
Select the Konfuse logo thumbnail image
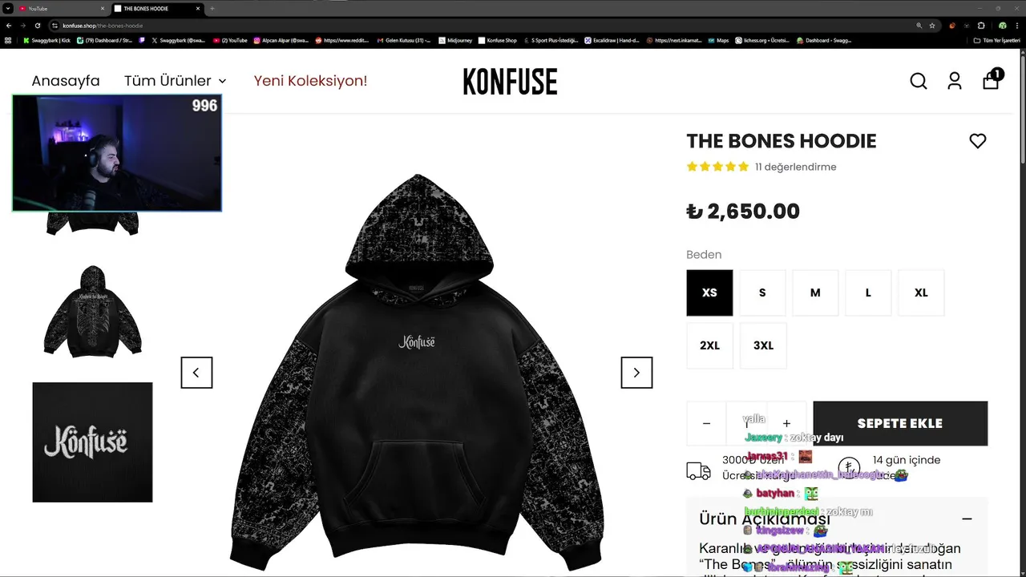pyautogui.click(x=92, y=442)
